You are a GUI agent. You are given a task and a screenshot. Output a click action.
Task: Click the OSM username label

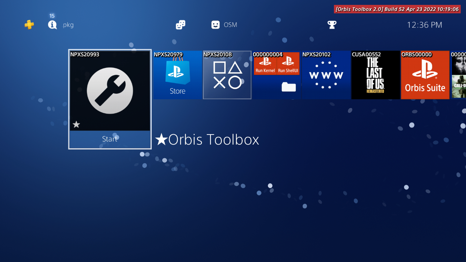[230, 25]
